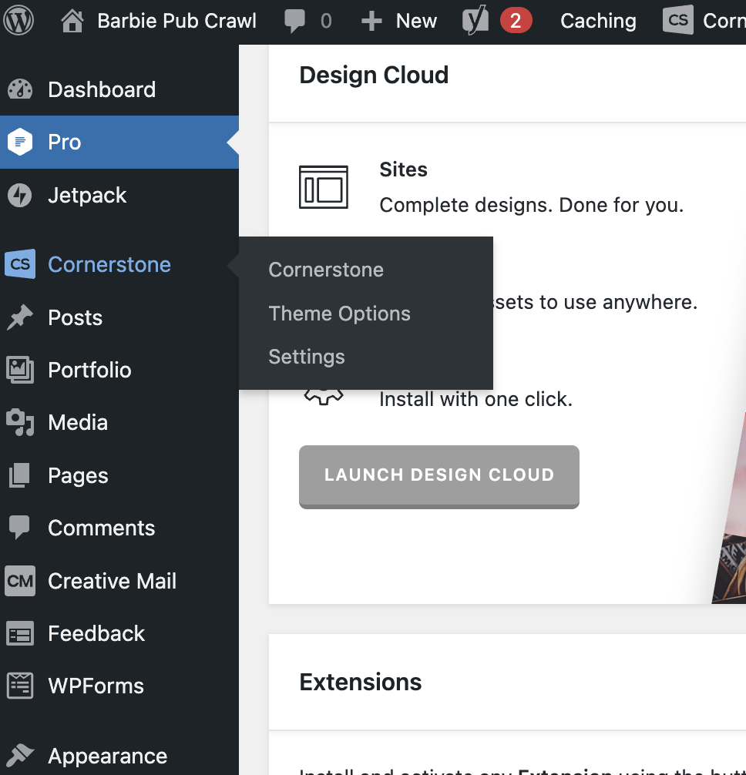Viewport: 746px width, 775px height.
Task: Click the home icon beside Barbie Pub Crawl
Action: pyautogui.click(x=72, y=21)
